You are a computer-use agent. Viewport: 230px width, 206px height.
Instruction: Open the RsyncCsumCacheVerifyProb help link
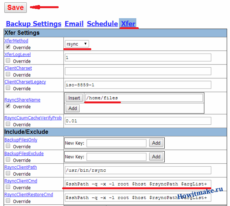click(33, 118)
